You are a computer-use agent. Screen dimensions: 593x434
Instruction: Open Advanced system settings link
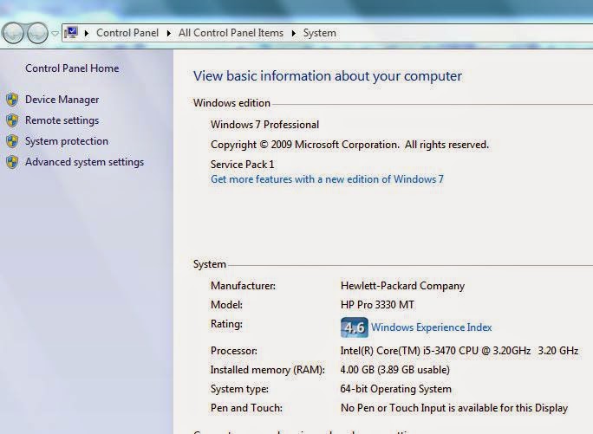tap(84, 162)
